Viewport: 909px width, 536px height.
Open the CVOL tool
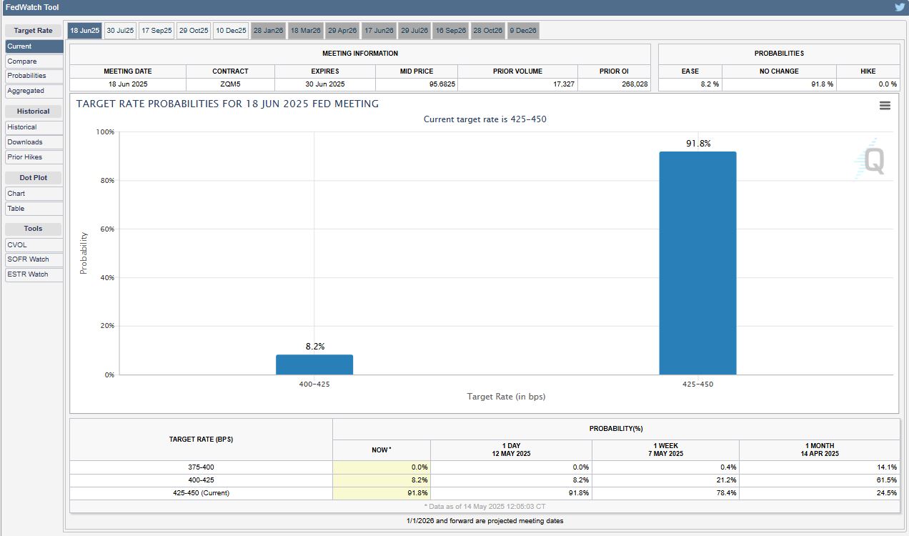click(34, 245)
